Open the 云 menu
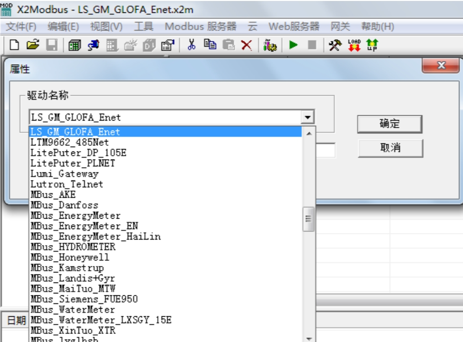Screen dimensions: 463x342 [x=253, y=27]
